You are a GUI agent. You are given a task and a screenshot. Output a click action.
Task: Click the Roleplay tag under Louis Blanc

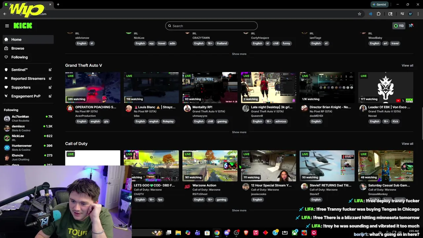[x=168, y=121]
